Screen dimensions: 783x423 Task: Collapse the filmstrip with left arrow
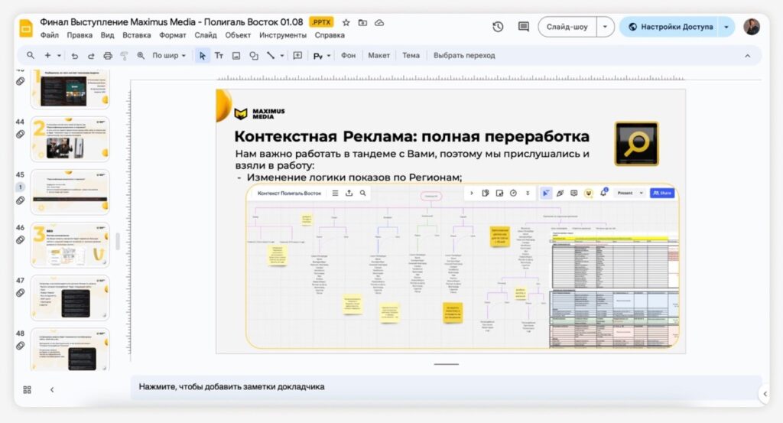click(x=52, y=389)
